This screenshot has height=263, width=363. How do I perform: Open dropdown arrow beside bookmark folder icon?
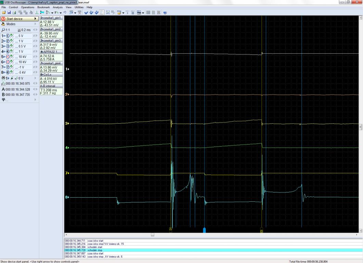[123, 13]
